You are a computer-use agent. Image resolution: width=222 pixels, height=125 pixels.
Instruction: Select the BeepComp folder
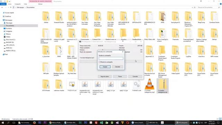click(201, 17)
